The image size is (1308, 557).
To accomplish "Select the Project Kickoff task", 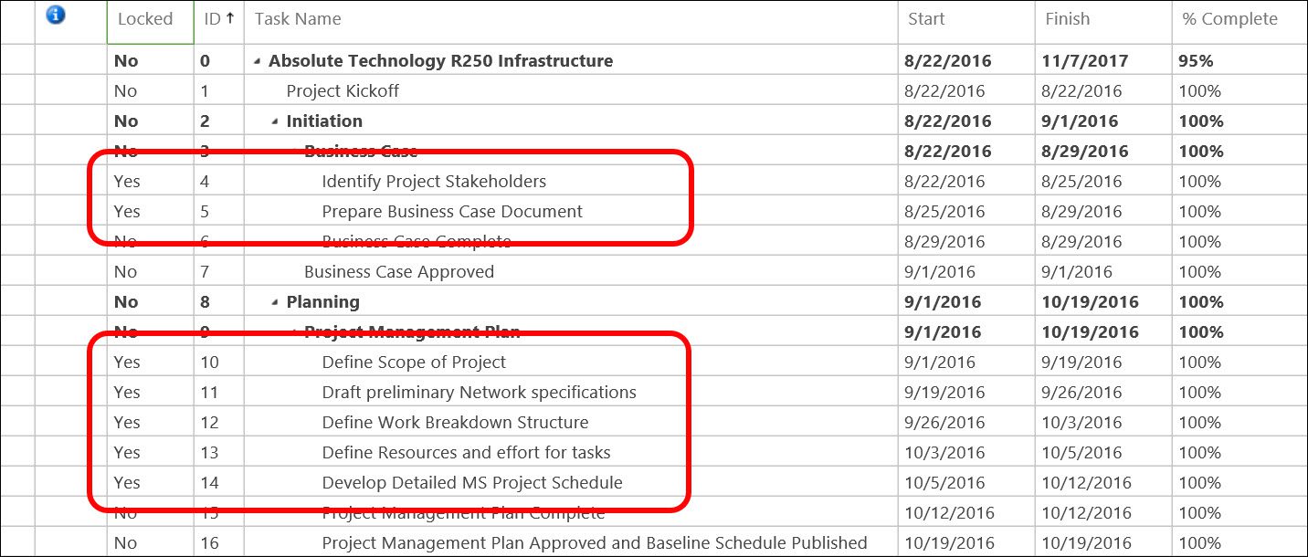I will (343, 91).
